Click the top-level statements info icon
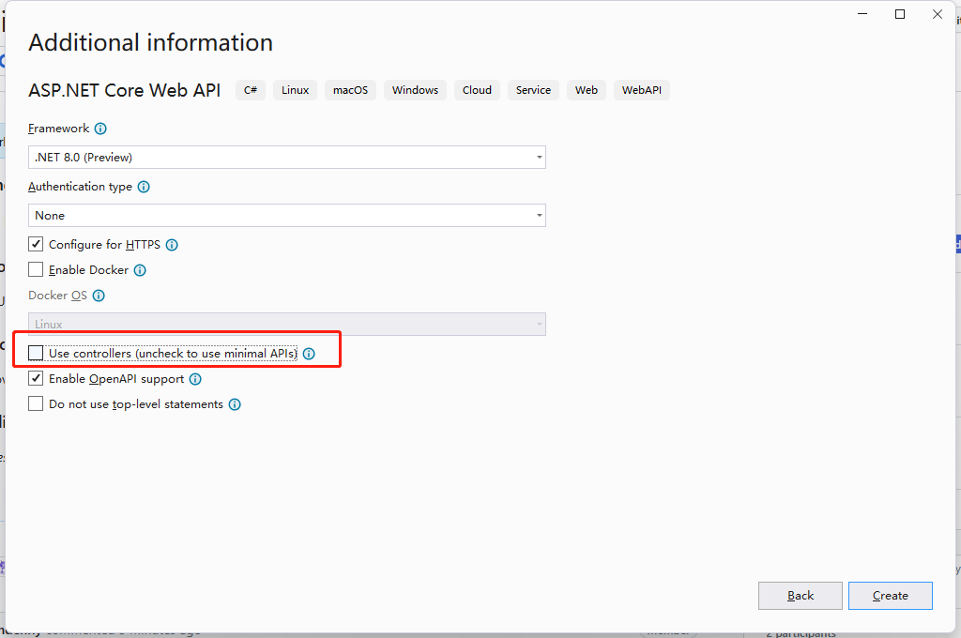The width and height of the screenshot is (961, 638). (x=235, y=403)
